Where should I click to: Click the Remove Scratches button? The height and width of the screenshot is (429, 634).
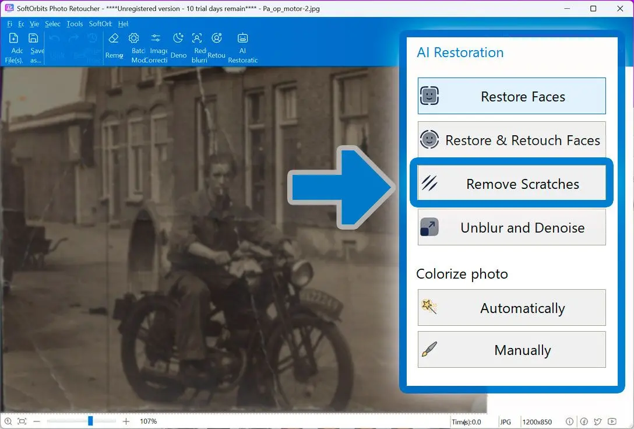512,184
